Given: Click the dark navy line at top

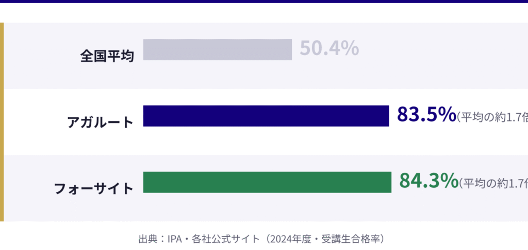Looking at the screenshot, I should pyautogui.click(x=264, y=1).
